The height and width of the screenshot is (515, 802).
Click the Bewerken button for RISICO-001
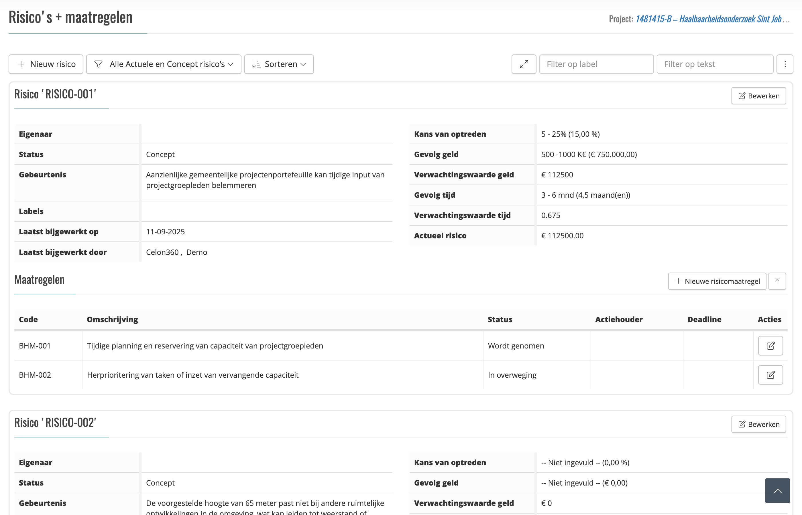click(x=758, y=96)
